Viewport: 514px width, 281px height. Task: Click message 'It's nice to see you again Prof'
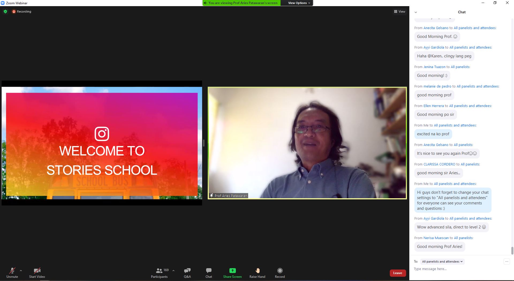coord(447,153)
